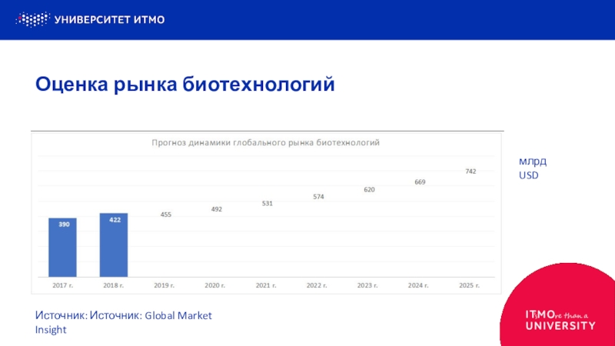Click the 2017 г. axis label
The height and width of the screenshot is (346, 615).
63,285
